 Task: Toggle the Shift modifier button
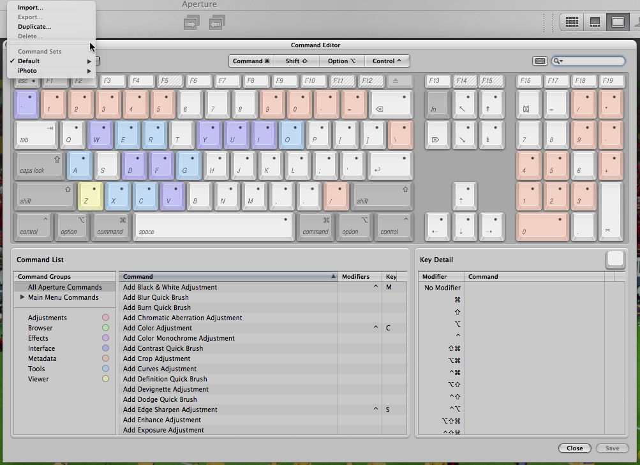coord(296,61)
